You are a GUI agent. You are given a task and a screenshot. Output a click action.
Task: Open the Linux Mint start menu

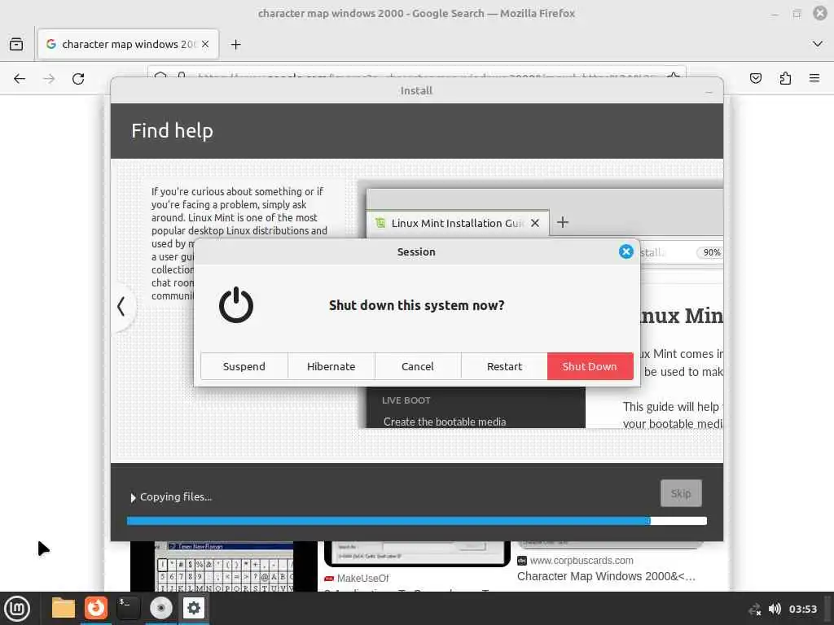point(17,608)
